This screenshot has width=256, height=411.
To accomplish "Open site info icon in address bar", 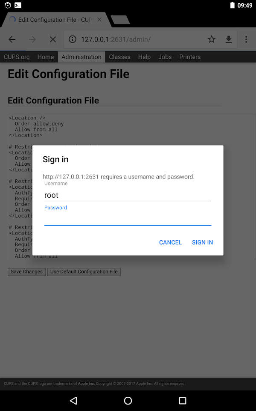I will point(73,39).
